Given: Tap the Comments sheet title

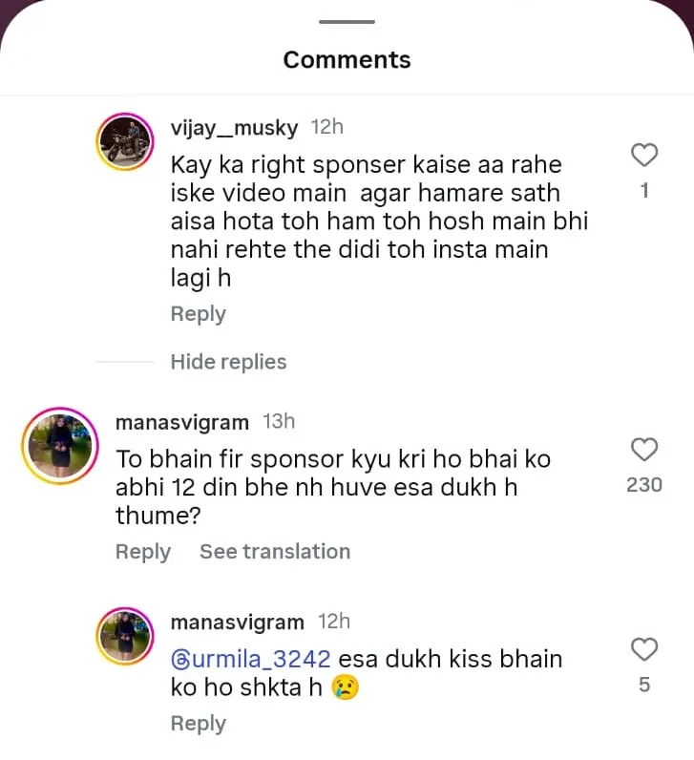Looking at the screenshot, I should [x=347, y=59].
